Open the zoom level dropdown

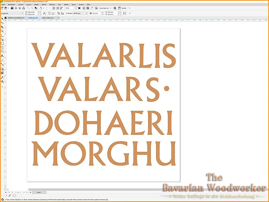pyautogui.click(x=76, y=8)
